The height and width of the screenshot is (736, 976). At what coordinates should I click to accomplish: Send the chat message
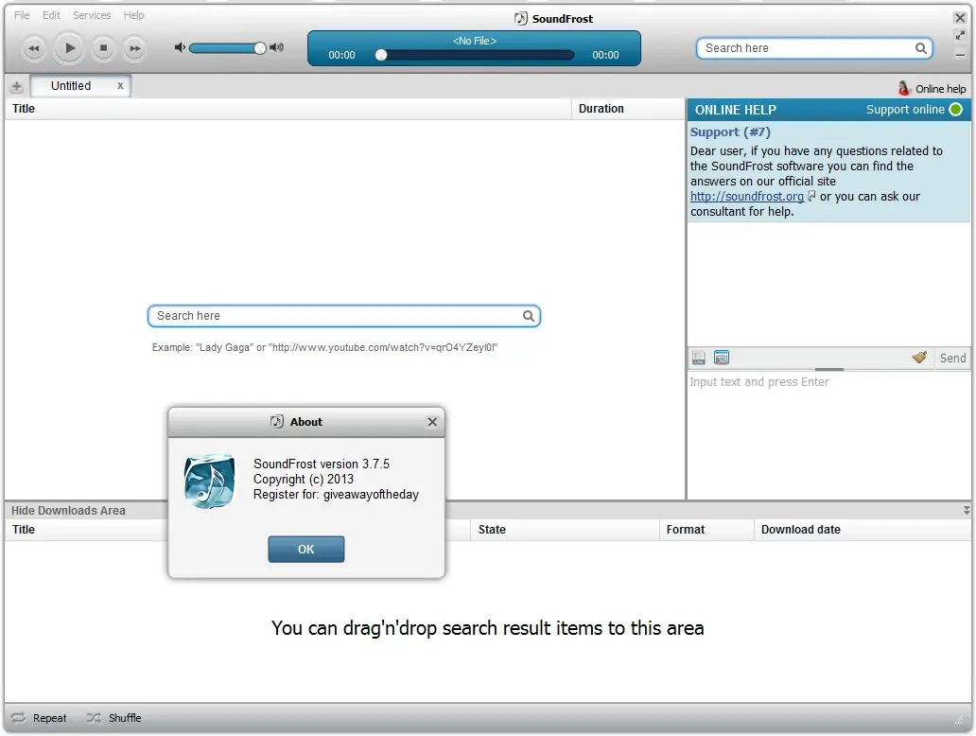[952, 358]
